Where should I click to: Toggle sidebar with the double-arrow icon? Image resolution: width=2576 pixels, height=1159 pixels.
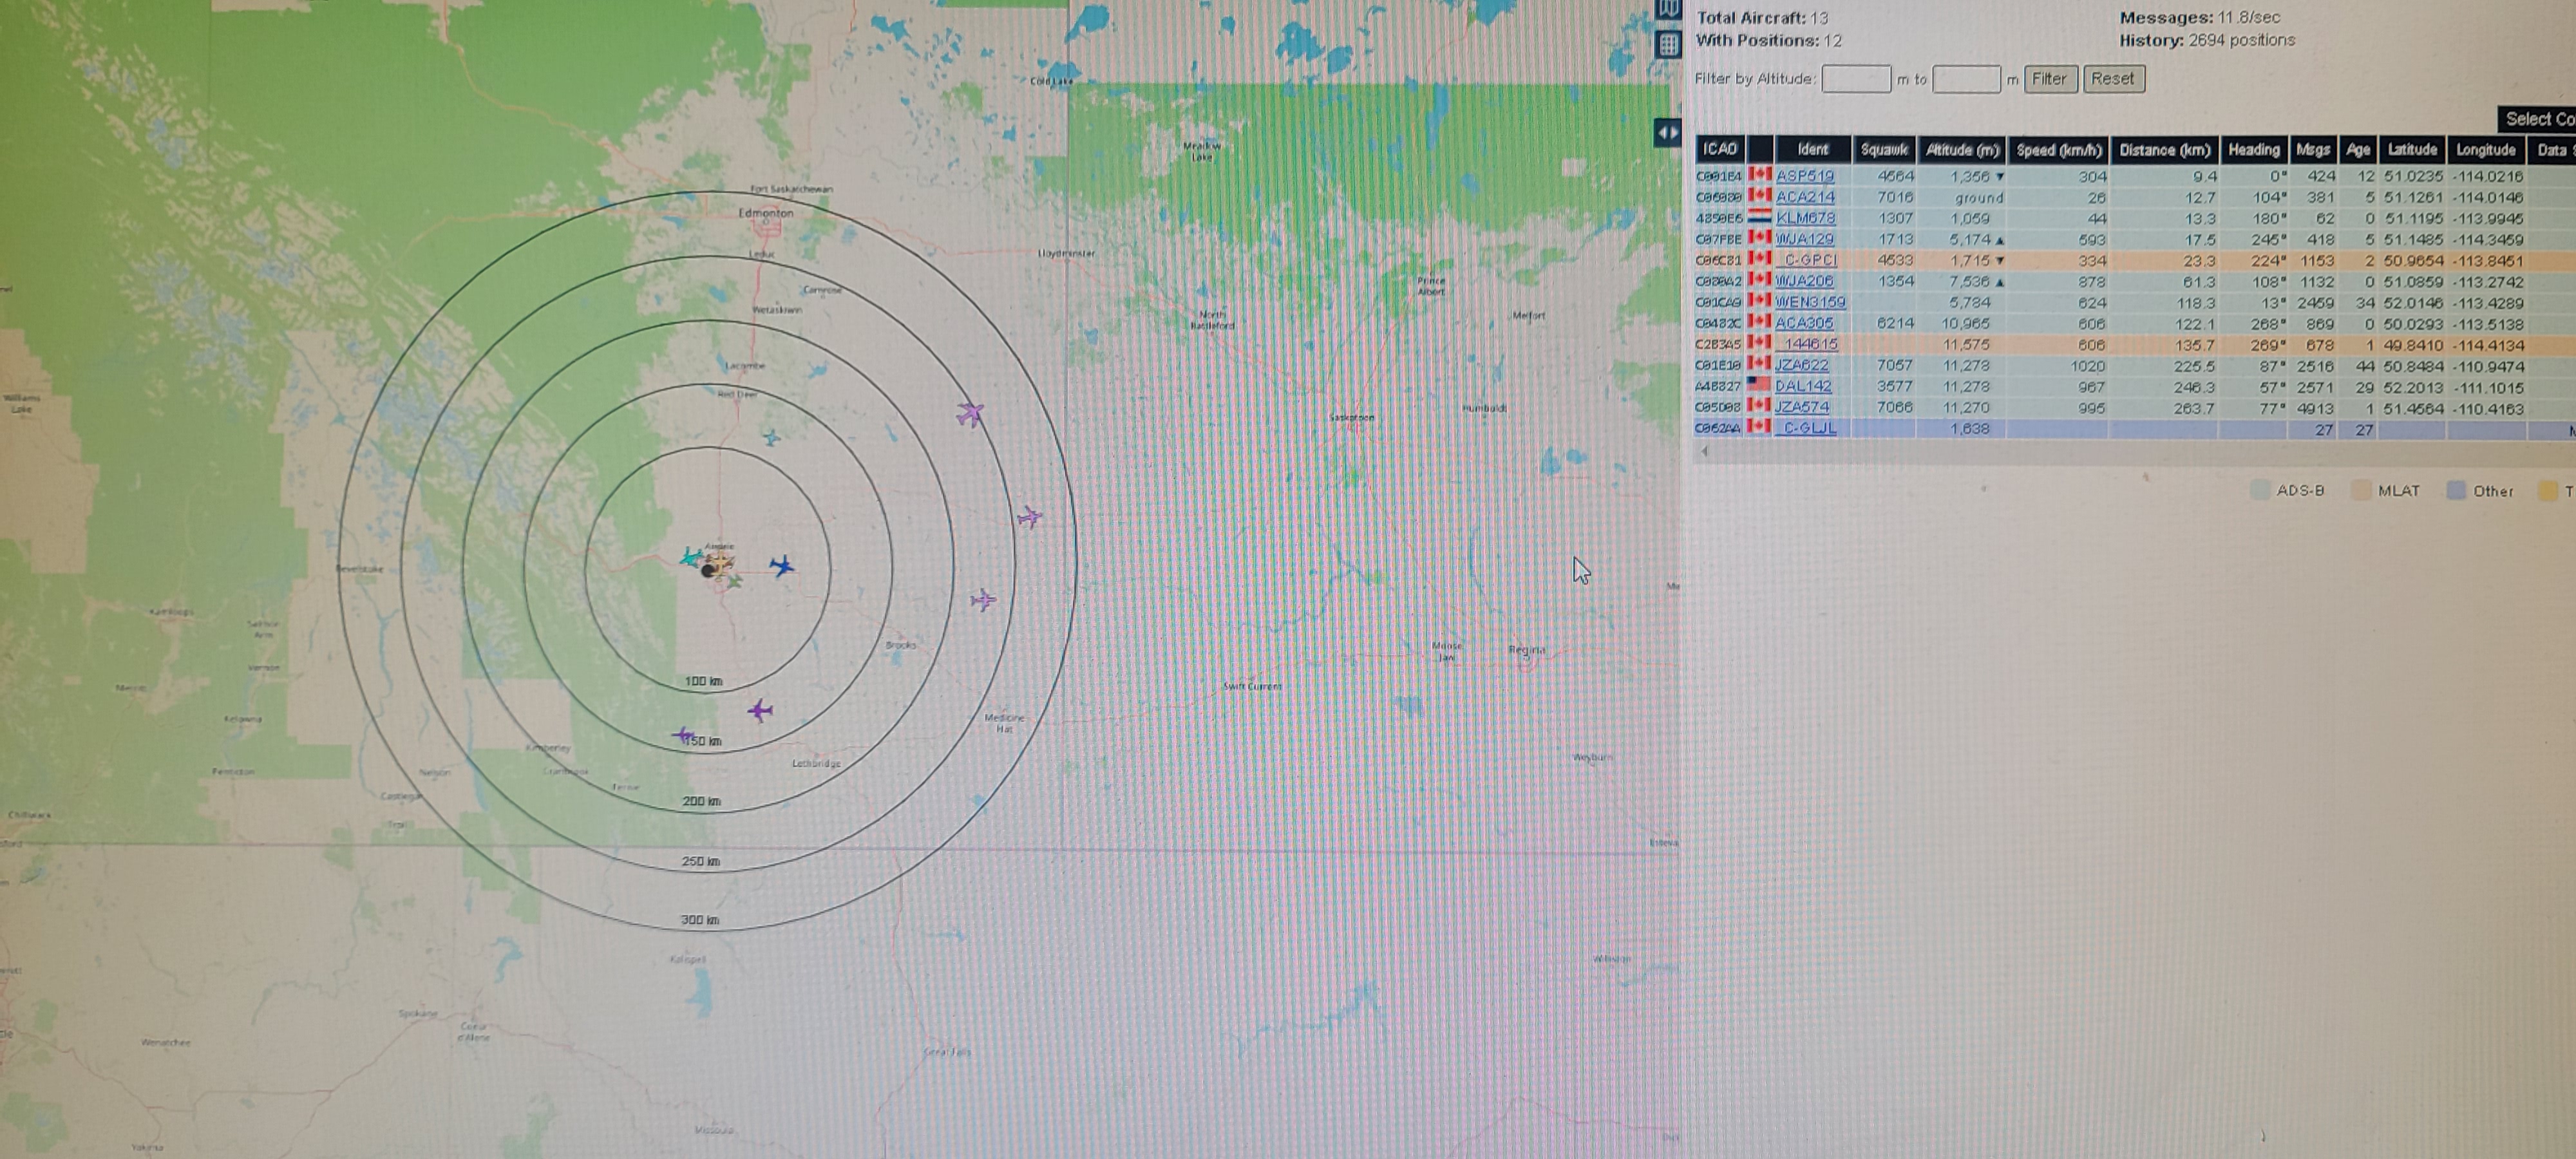(1667, 132)
